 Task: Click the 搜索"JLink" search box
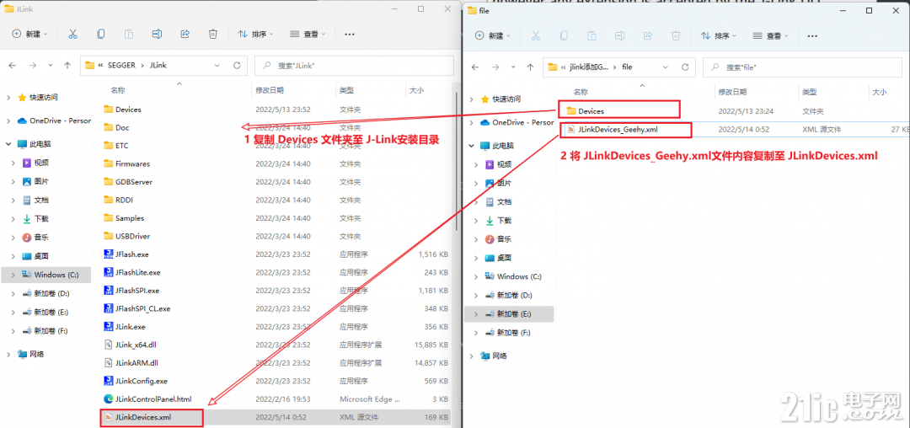click(354, 66)
